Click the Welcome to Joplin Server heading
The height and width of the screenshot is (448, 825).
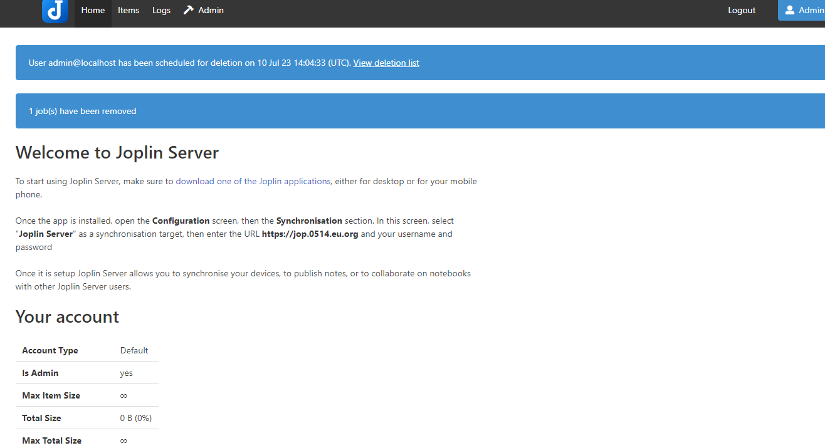coord(117,152)
